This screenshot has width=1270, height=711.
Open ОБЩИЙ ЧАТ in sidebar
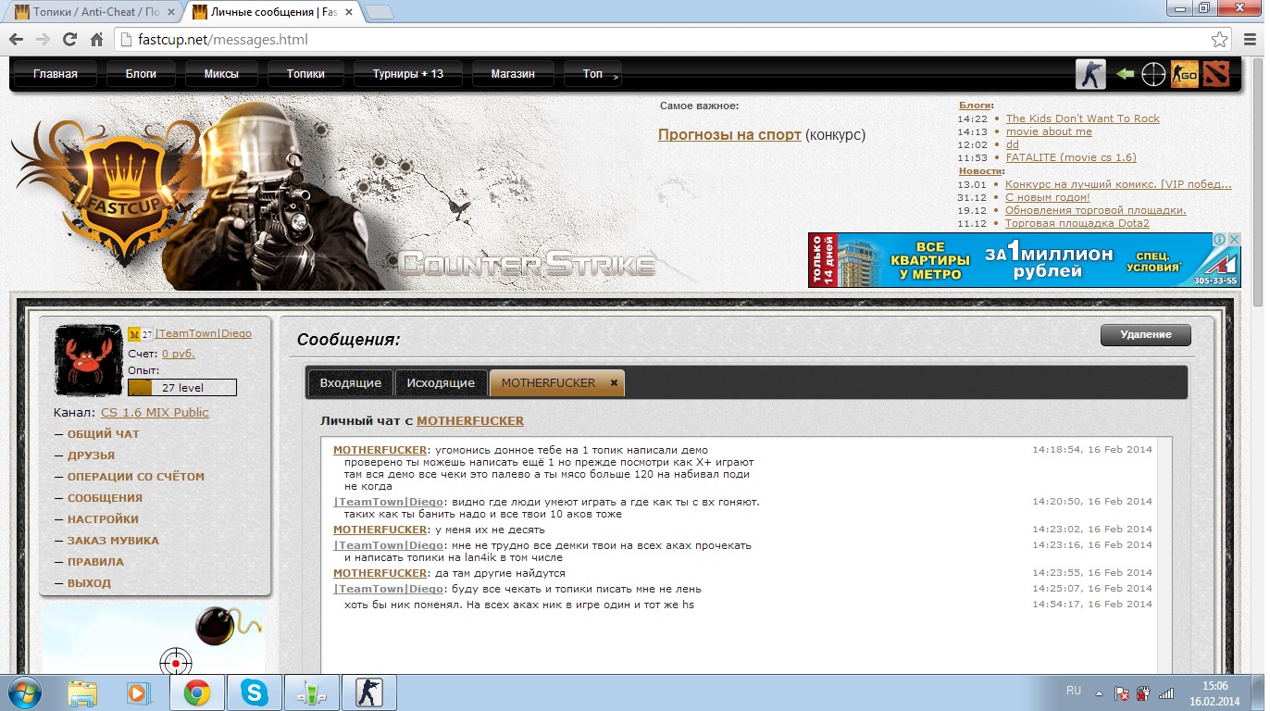pyautogui.click(x=104, y=434)
